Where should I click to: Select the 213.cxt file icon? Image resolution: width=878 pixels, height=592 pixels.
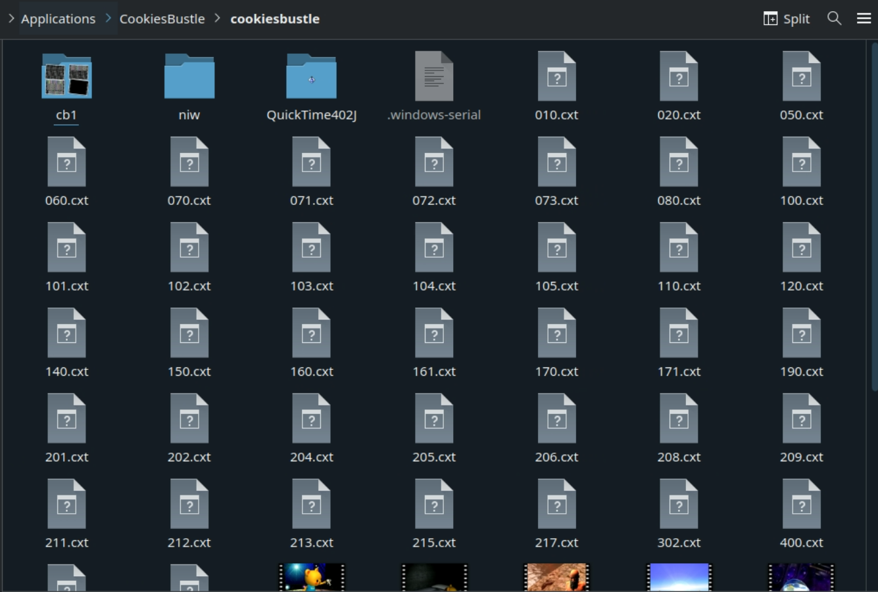(312, 504)
